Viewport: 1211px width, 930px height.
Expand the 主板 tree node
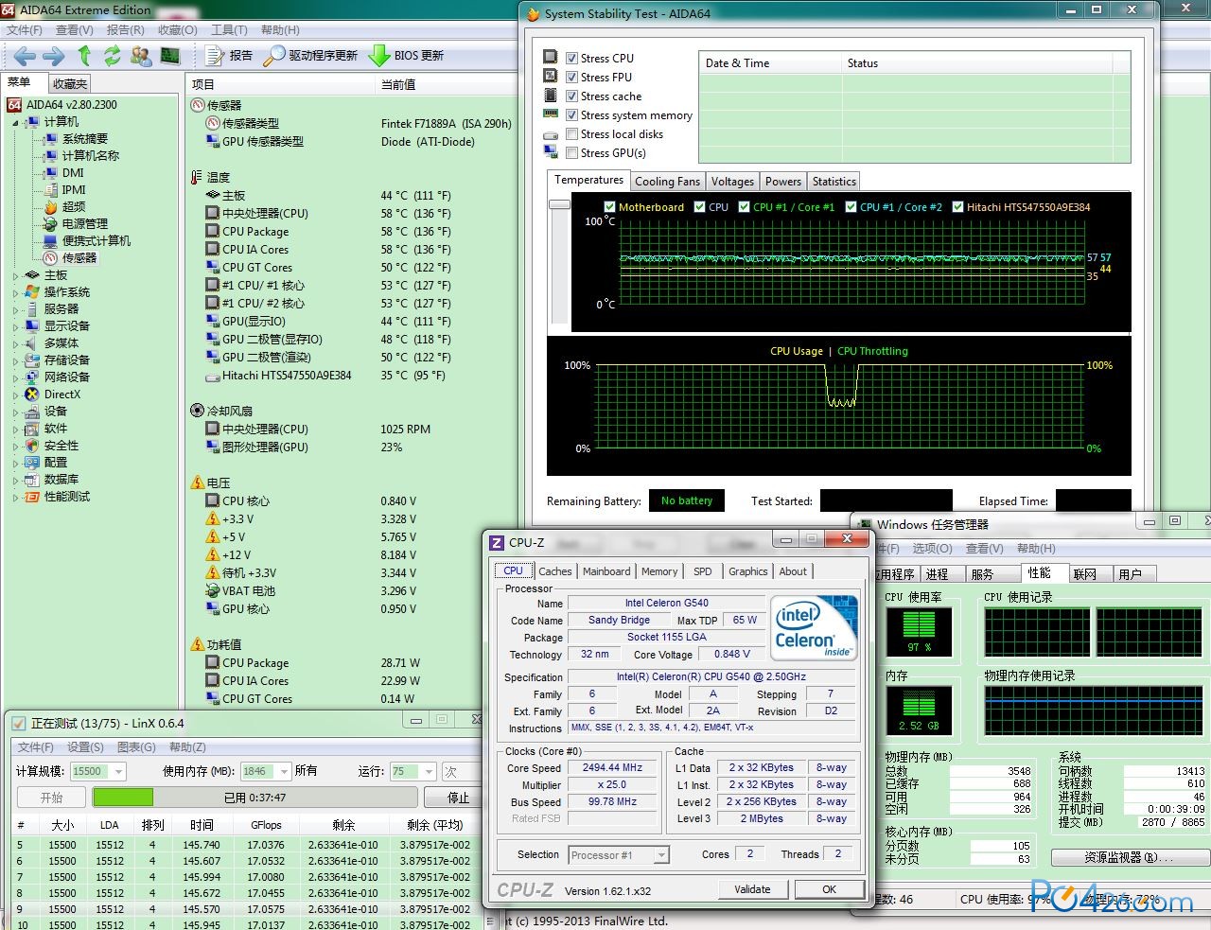pyautogui.click(x=16, y=275)
